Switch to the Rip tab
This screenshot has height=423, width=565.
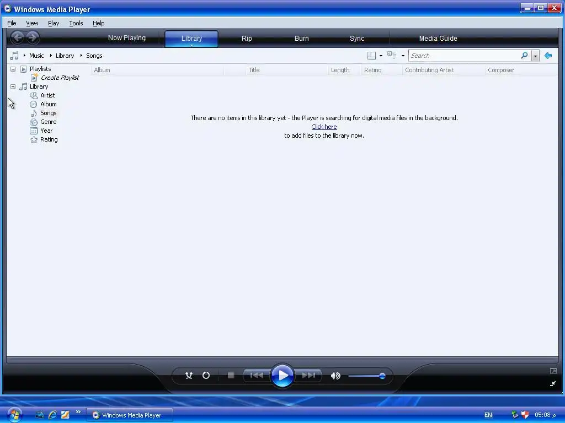click(247, 39)
